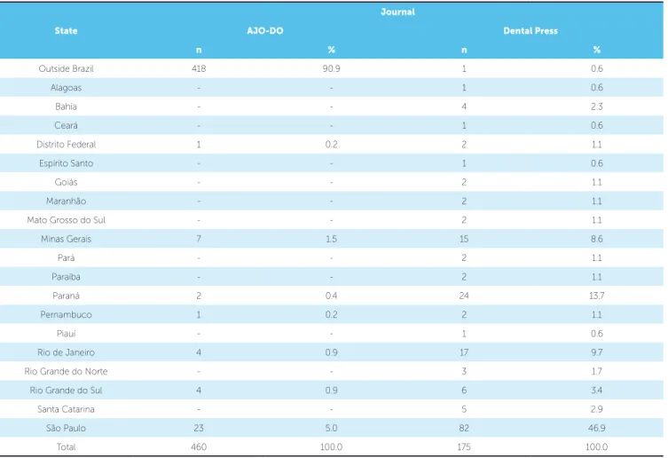The height and width of the screenshot is (458, 668).
Task: Click the 'Dental Press' column header
Action: [530, 31]
